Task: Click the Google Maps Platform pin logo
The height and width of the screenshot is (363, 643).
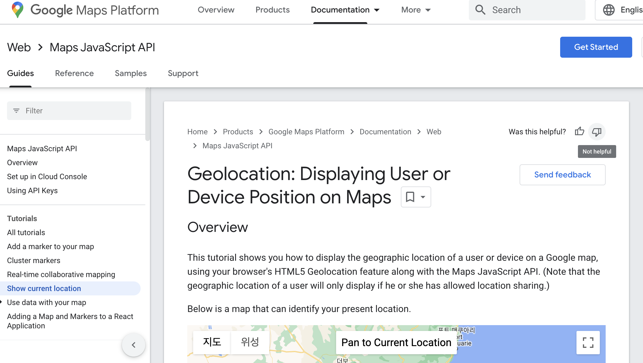Action: 18,10
